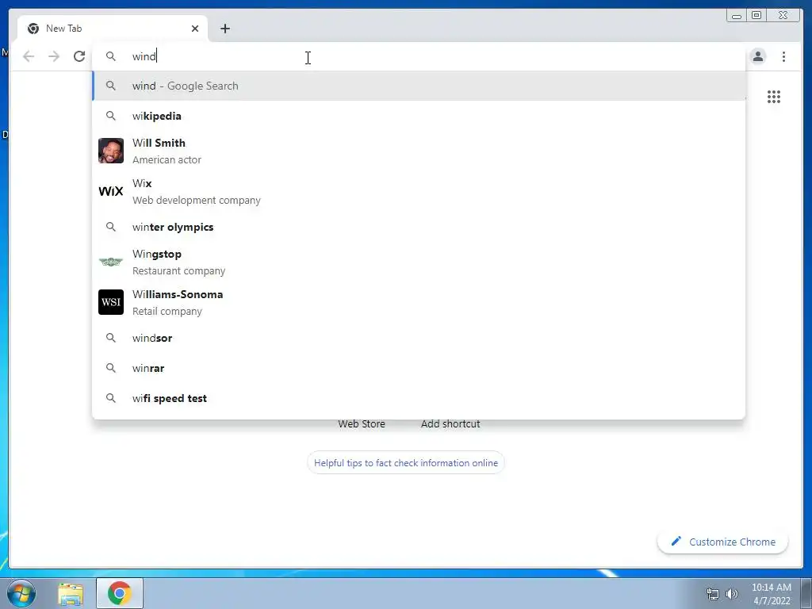Image resolution: width=812 pixels, height=609 pixels.
Task: Choose the 'wikipedia' suggestion
Action: pos(419,116)
